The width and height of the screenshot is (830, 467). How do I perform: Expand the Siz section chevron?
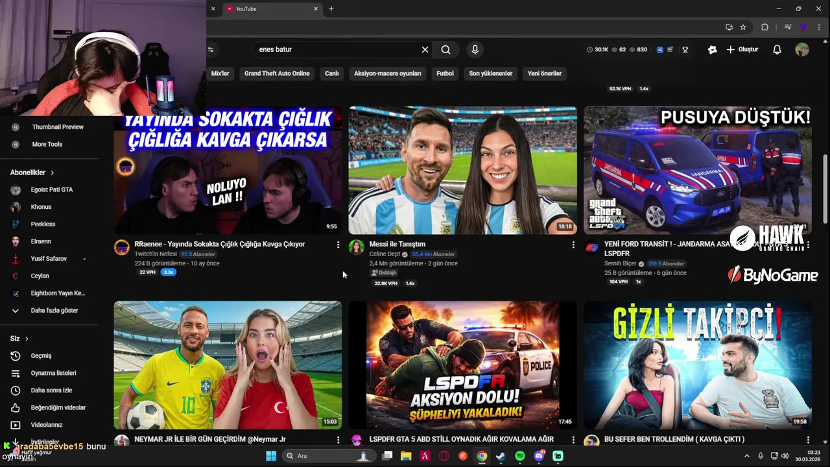coord(27,339)
